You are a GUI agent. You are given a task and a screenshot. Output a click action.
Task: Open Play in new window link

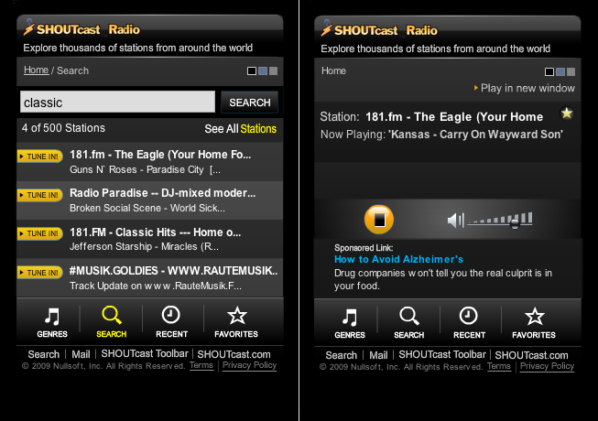525,88
